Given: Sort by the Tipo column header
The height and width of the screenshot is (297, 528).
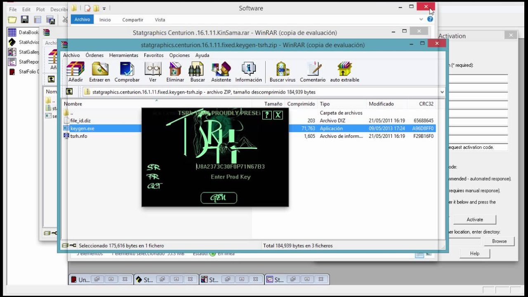Looking at the screenshot, I should coord(342,104).
